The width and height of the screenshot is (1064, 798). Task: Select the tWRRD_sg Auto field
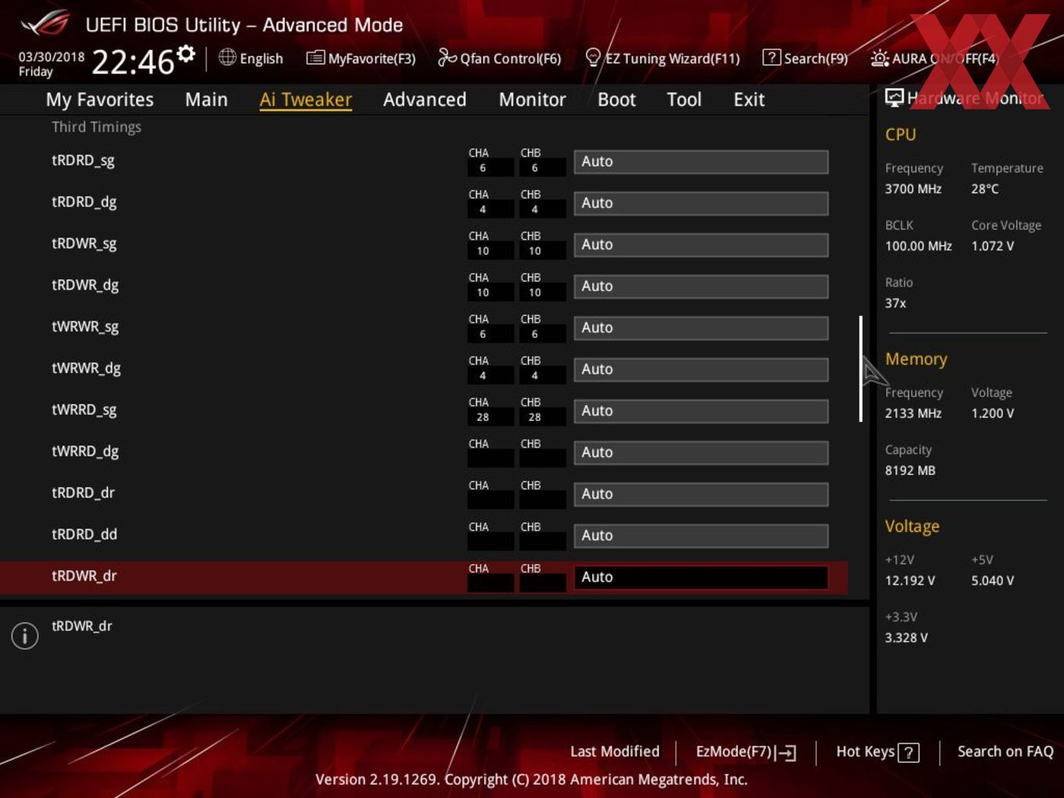pos(701,411)
